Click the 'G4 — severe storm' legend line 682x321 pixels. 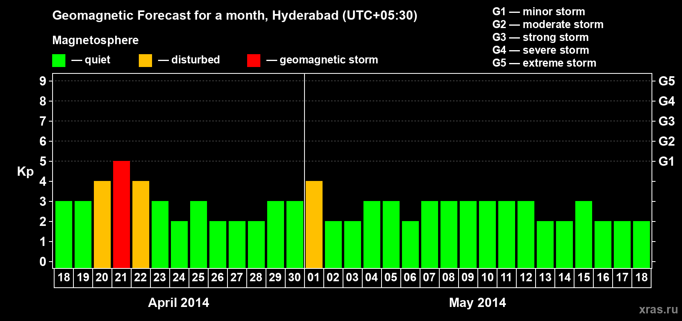541,50
